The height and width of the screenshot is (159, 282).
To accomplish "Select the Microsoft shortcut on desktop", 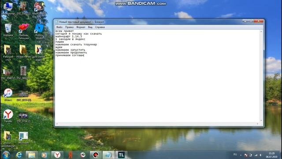I will coord(23,138).
